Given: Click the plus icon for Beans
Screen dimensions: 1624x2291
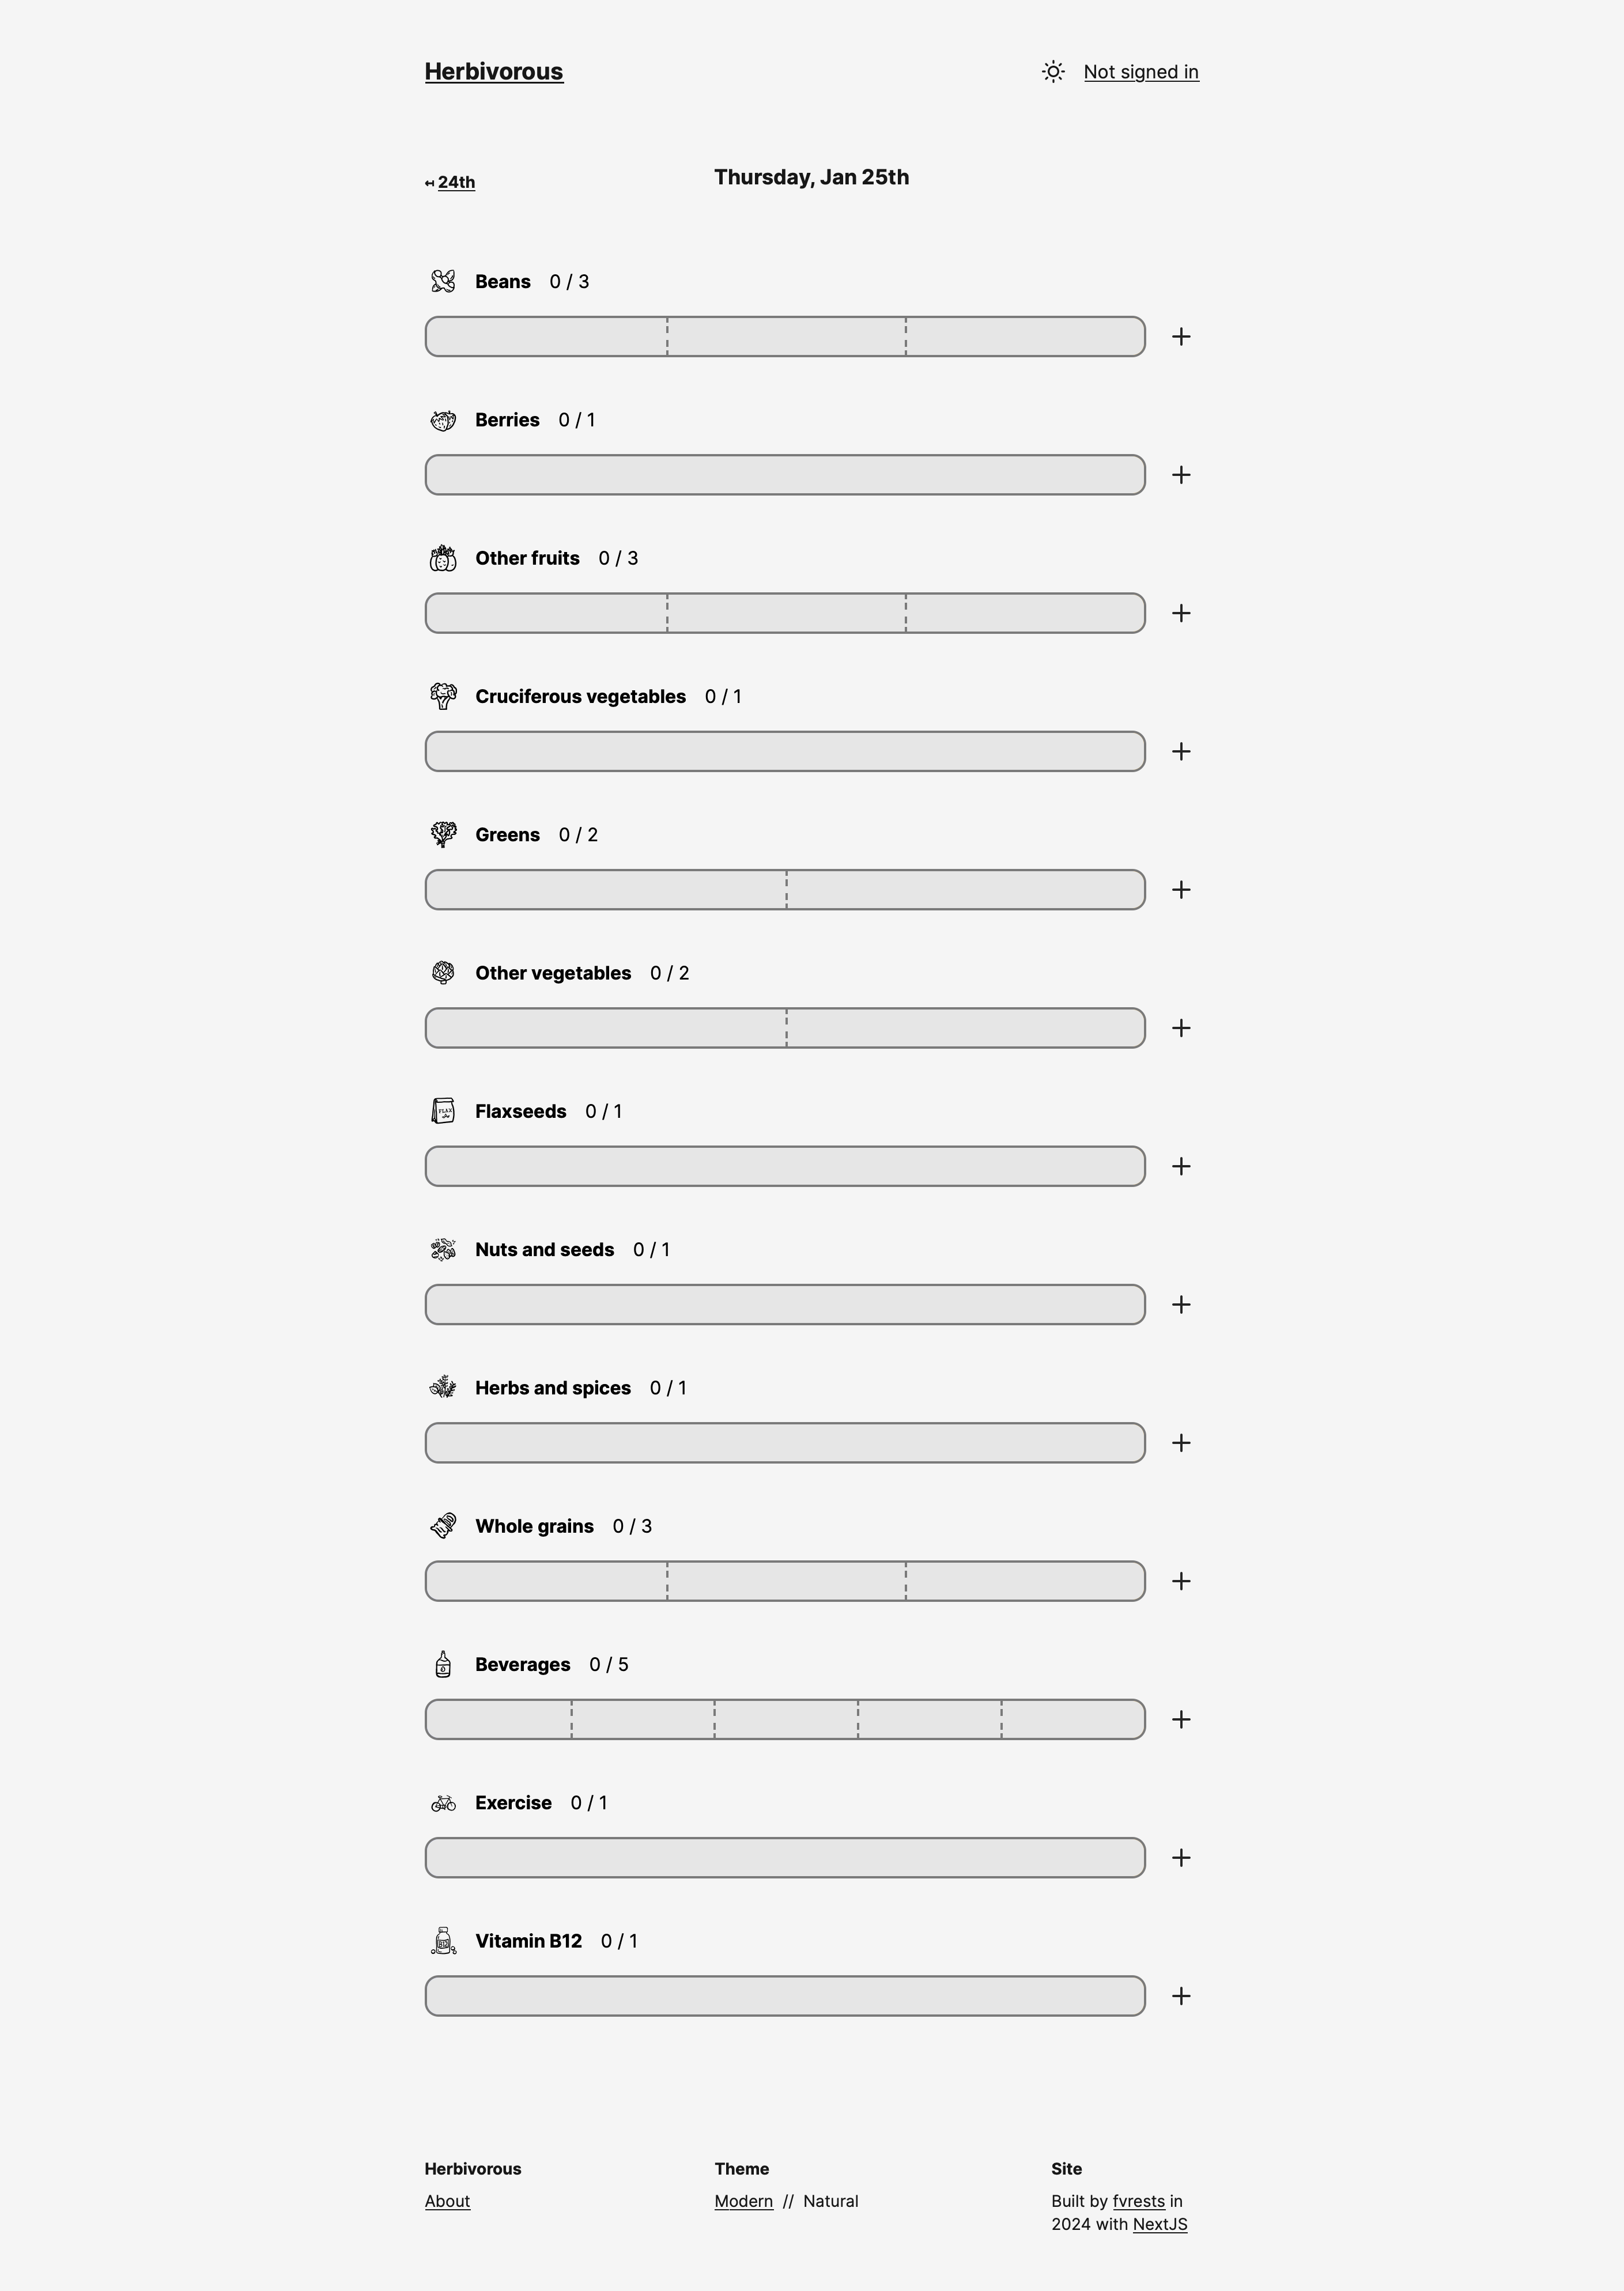Looking at the screenshot, I should click(x=1181, y=337).
